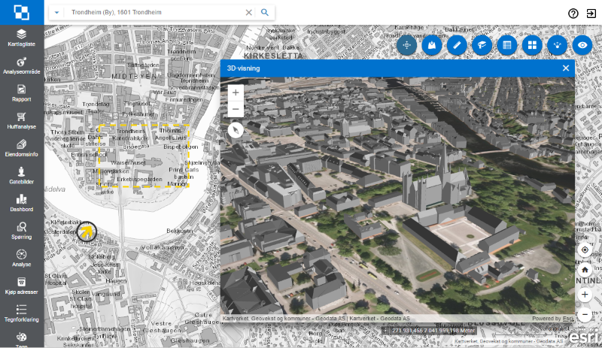Toggle the eye visibility button in toolbar
This screenshot has width=602, height=348.
[582, 45]
